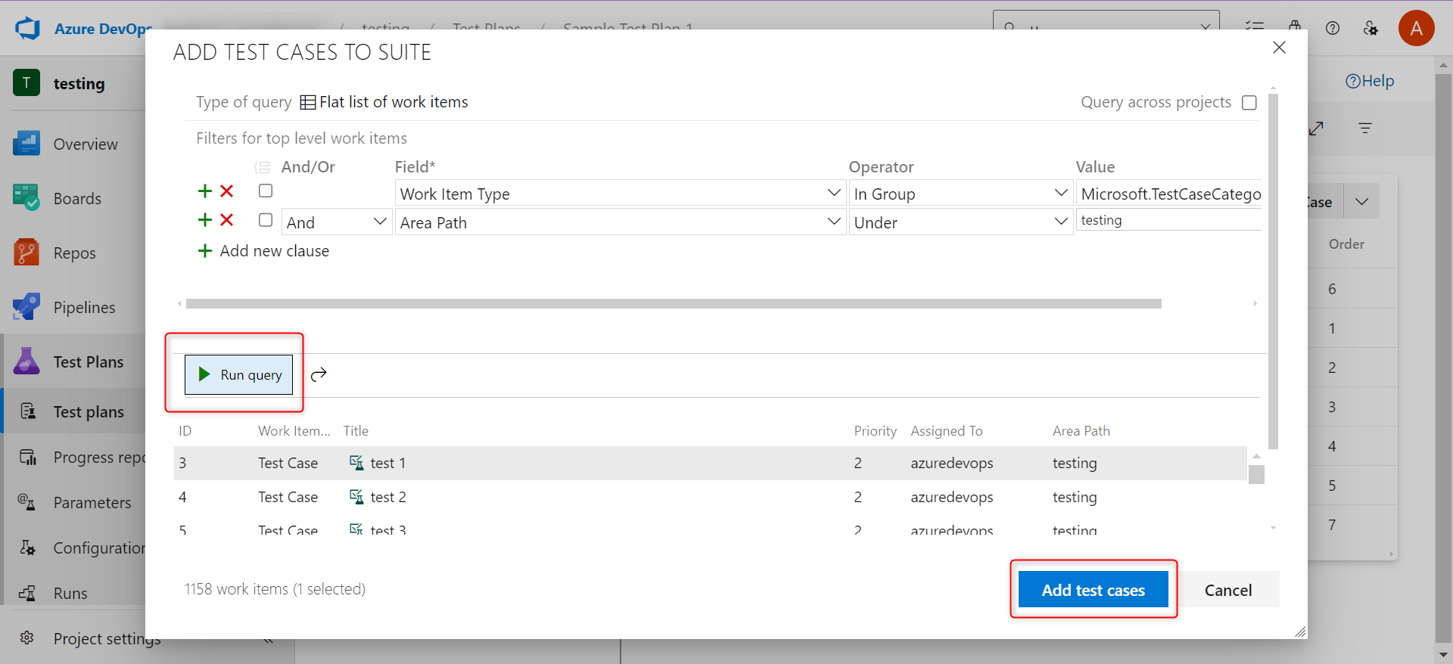Click the Azure DevOps logo
The height and width of the screenshot is (664, 1453).
pos(28,29)
